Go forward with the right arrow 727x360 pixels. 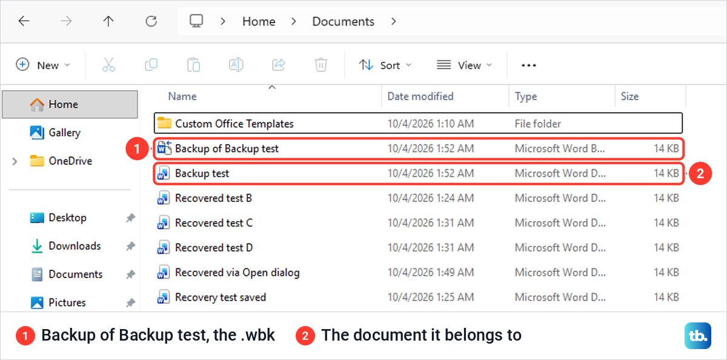pyautogui.click(x=67, y=21)
